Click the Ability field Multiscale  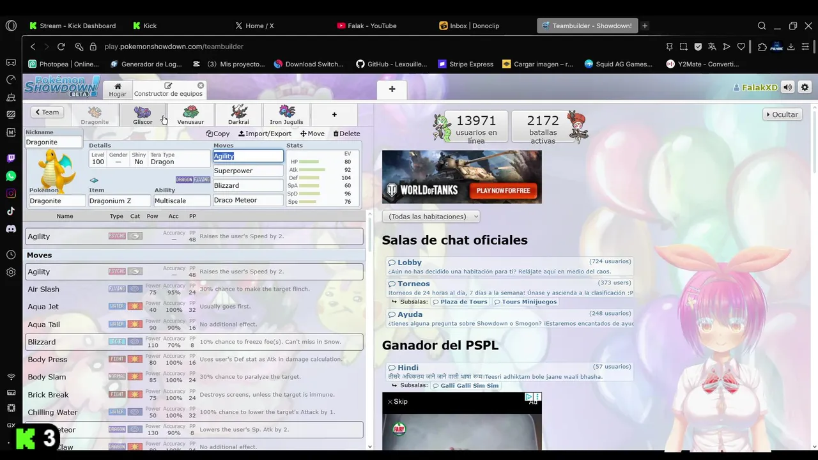point(181,201)
